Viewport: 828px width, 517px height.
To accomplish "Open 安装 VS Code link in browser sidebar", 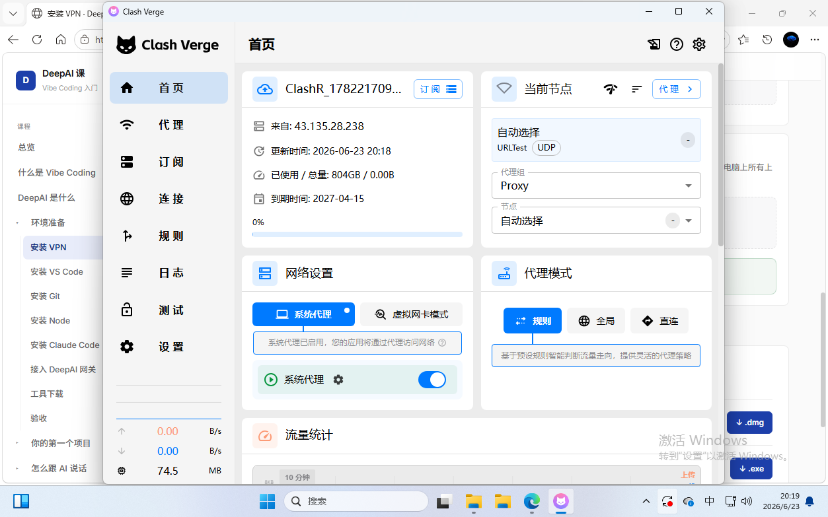I will (x=57, y=271).
